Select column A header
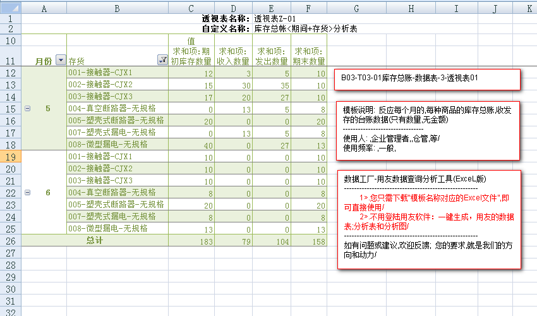Image resolution: width=537 pixels, height=316 pixels. 44,8
